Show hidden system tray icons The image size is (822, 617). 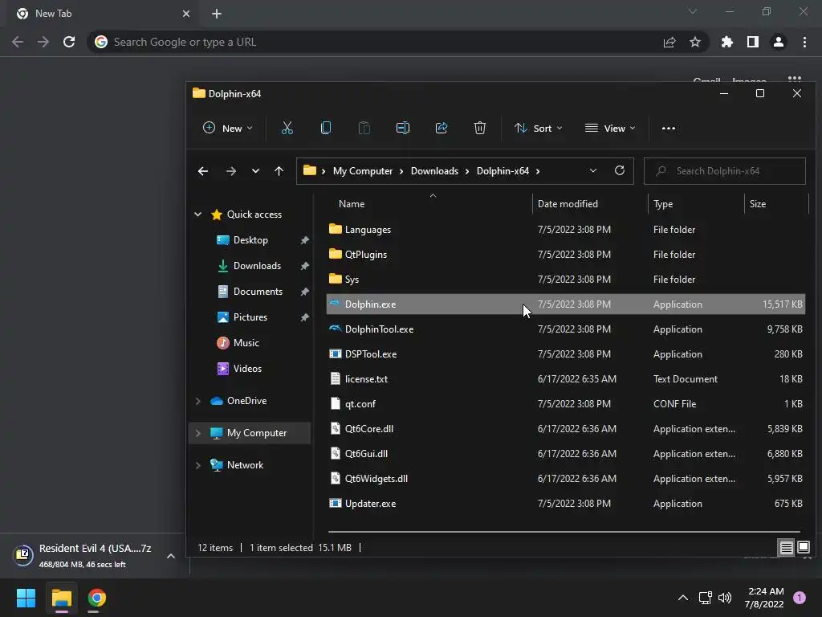(x=683, y=598)
